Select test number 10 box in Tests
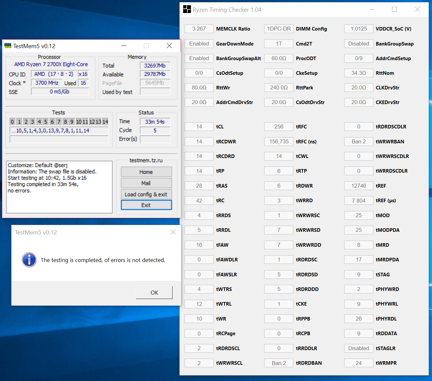This screenshot has width=432, height=381. click(79, 122)
